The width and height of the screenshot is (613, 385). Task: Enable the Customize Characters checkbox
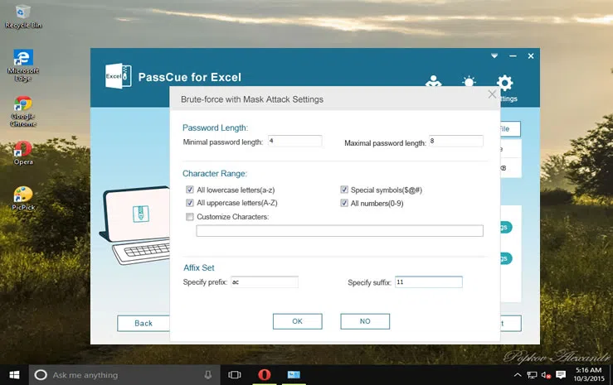pos(190,216)
